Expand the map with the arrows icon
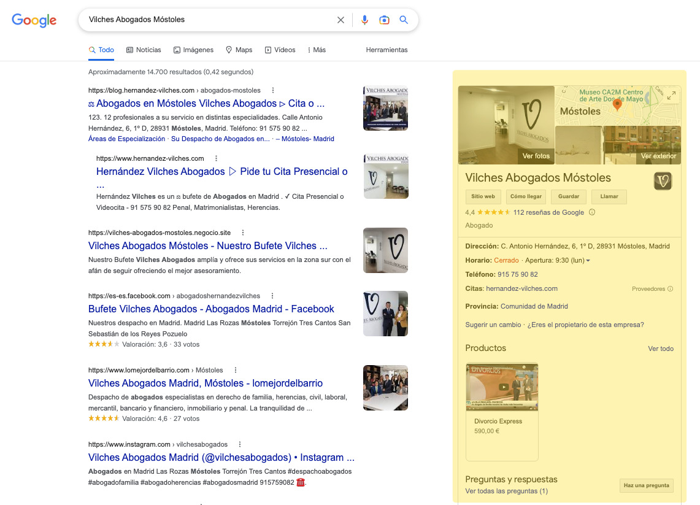Image resolution: width=700 pixels, height=505 pixels. 671,96
